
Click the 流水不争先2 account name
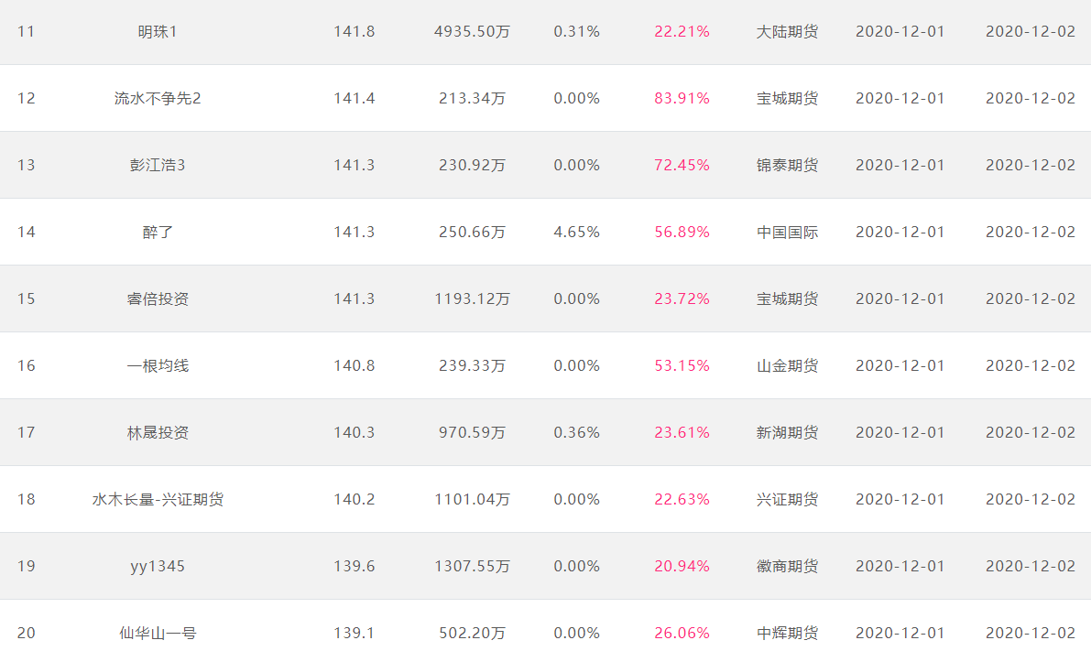tap(158, 98)
